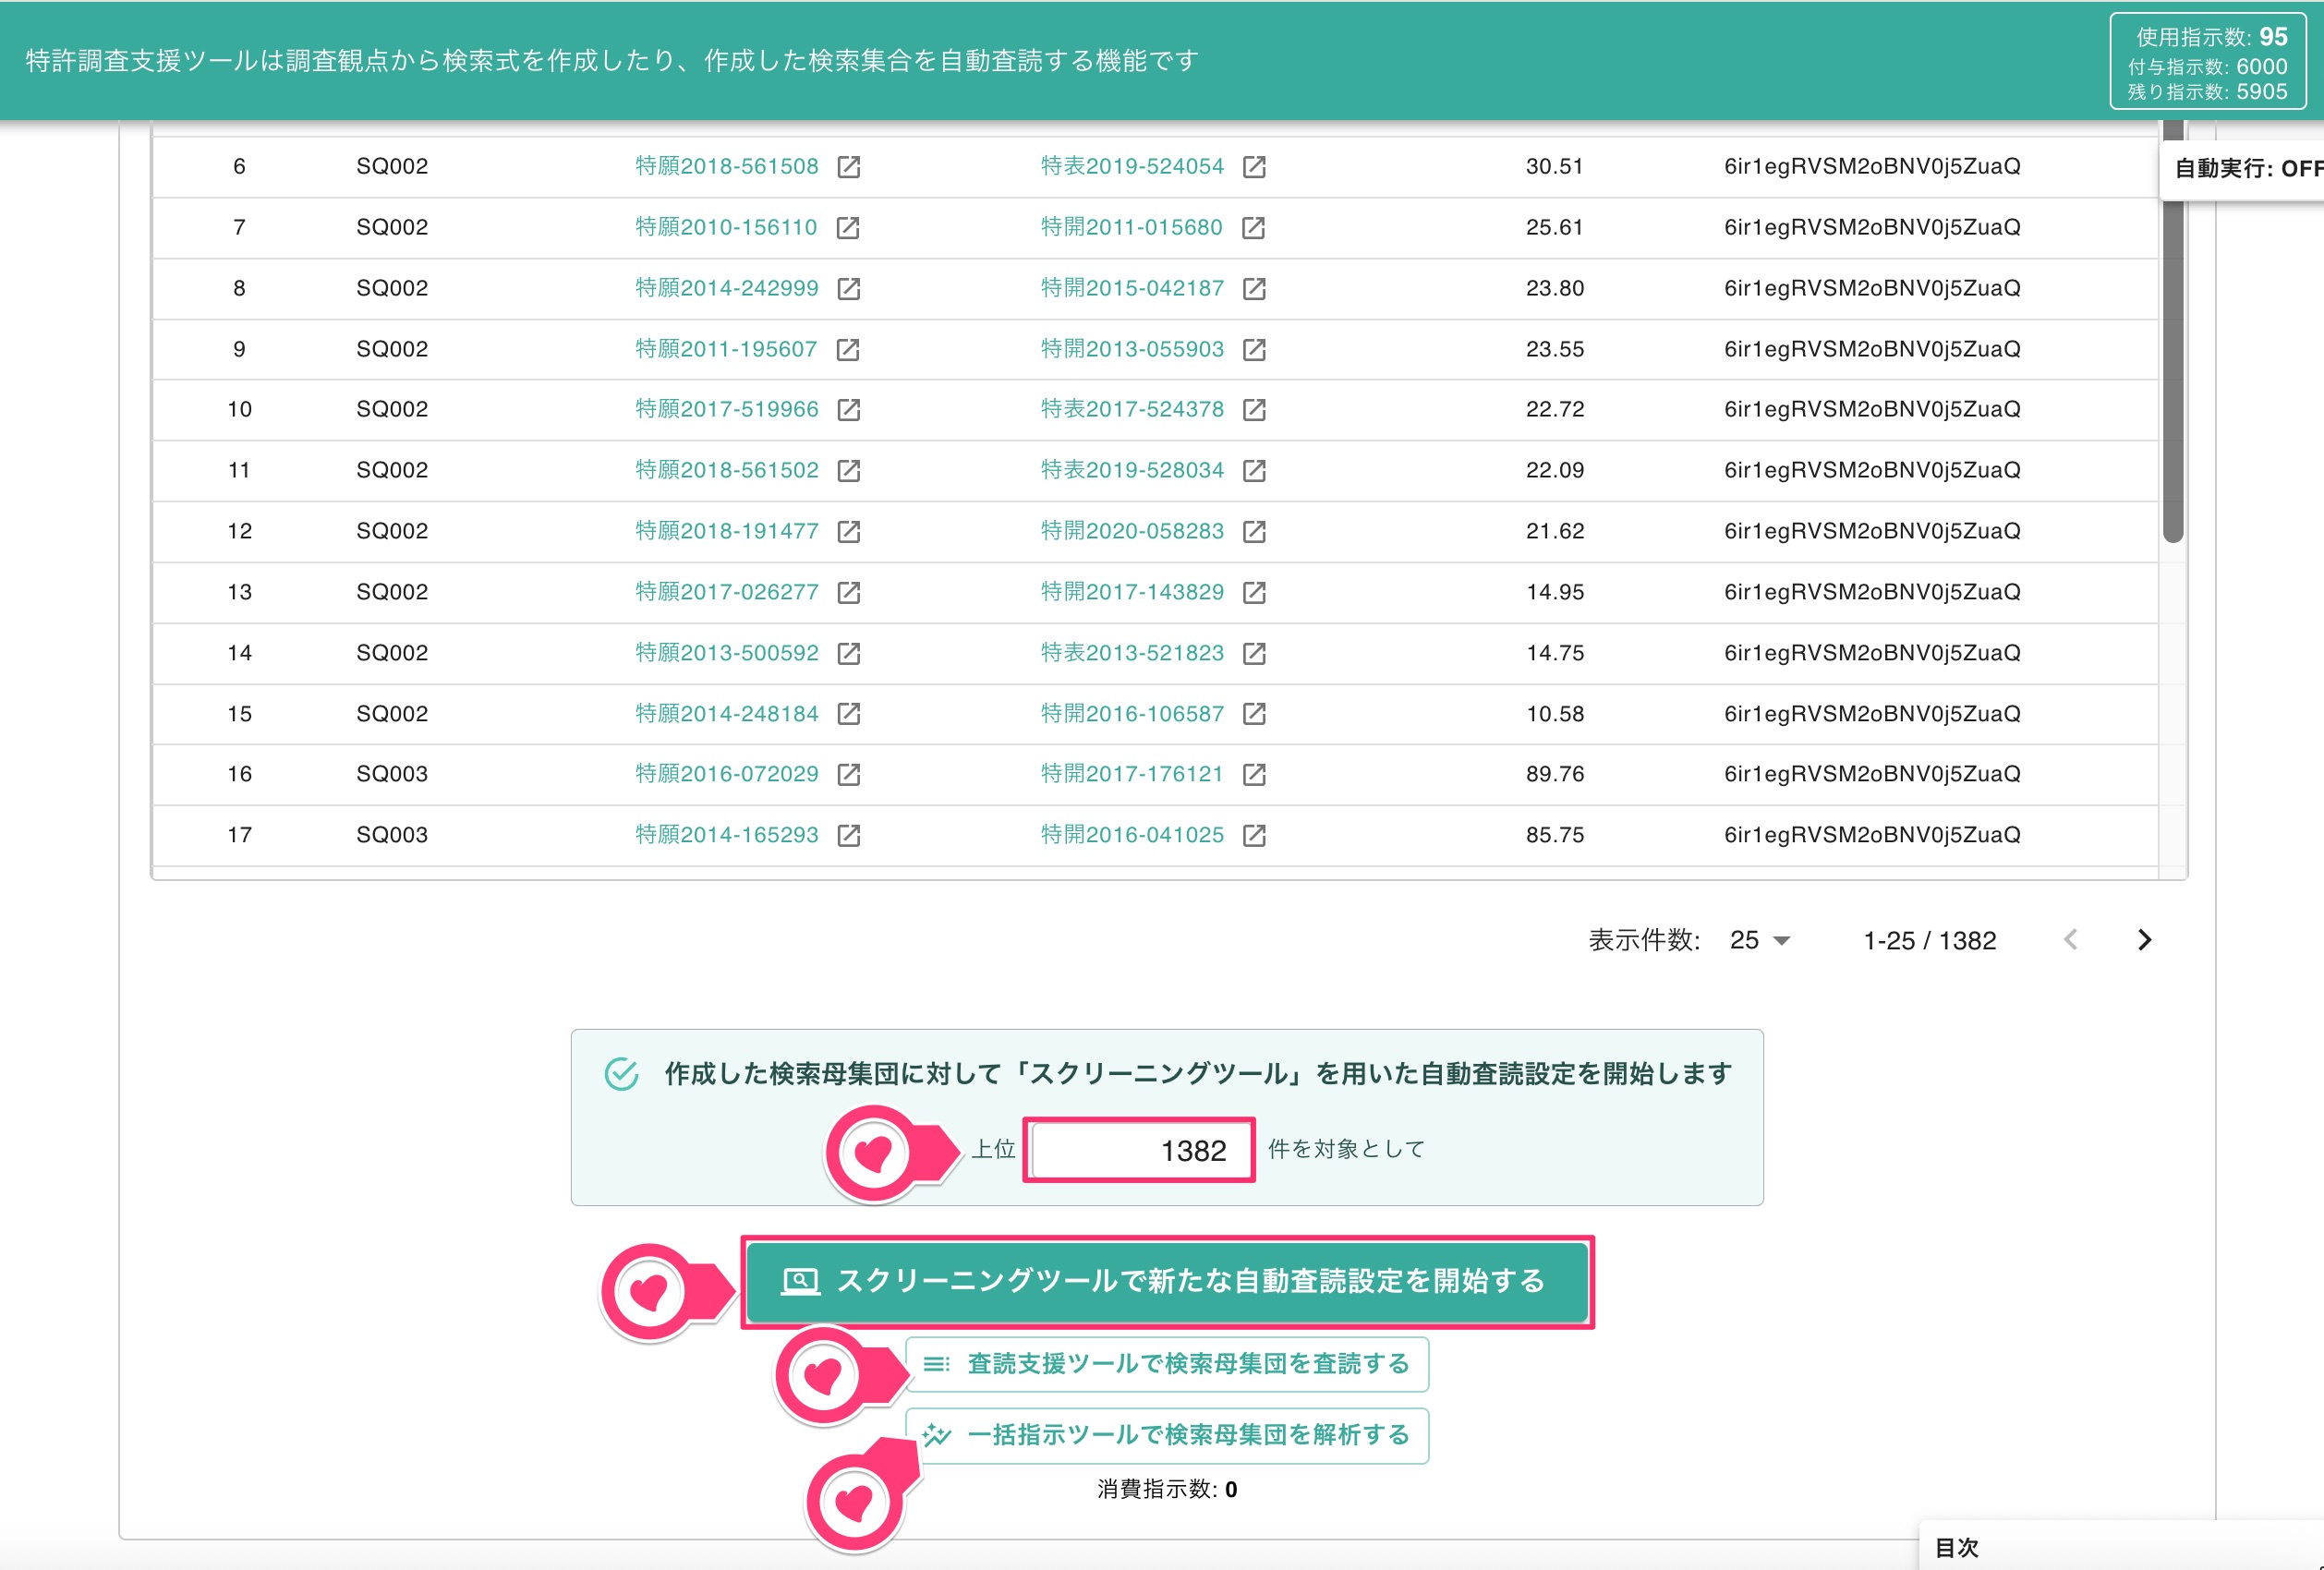Open external link icon beside 特願2018-561502
Viewport: 2324px width, 1570px height.
click(x=848, y=471)
